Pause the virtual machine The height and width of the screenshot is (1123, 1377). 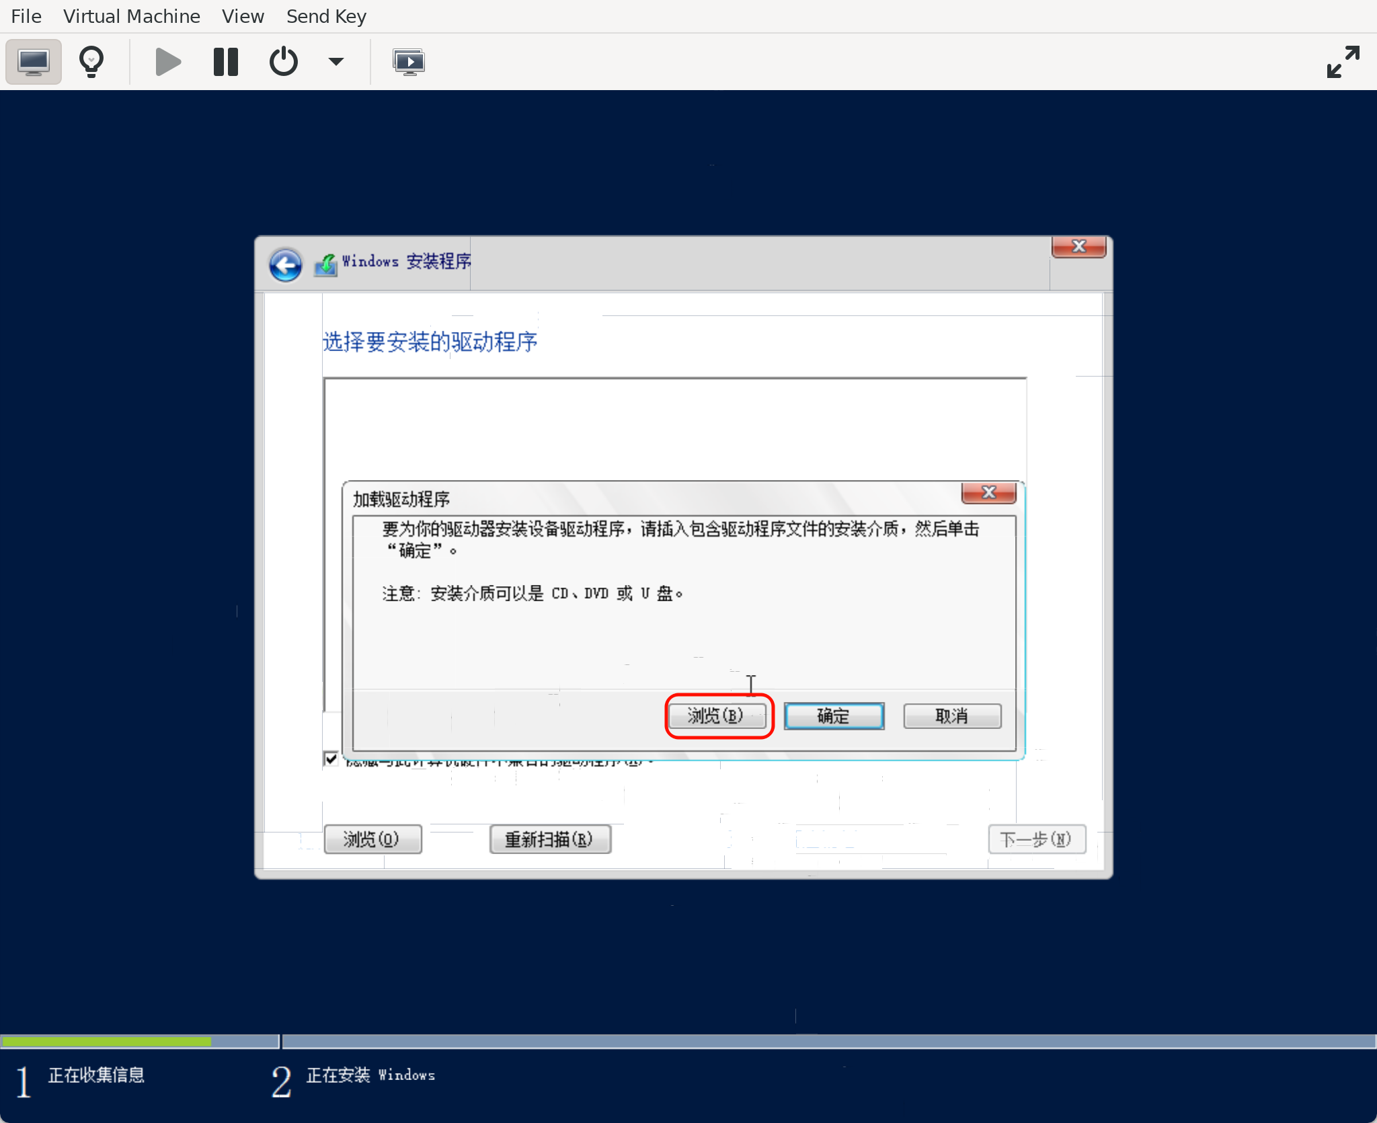225,61
